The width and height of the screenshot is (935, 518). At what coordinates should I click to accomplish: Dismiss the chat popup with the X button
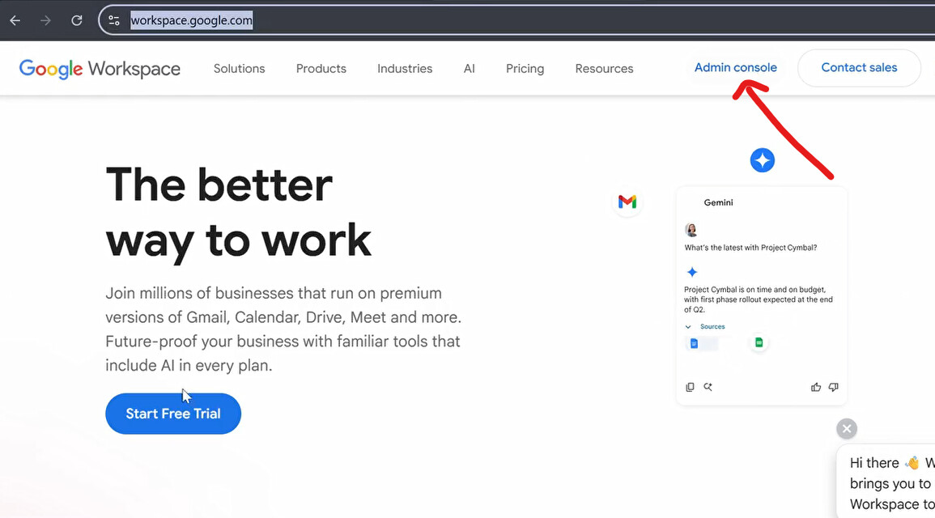[x=846, y=429]
